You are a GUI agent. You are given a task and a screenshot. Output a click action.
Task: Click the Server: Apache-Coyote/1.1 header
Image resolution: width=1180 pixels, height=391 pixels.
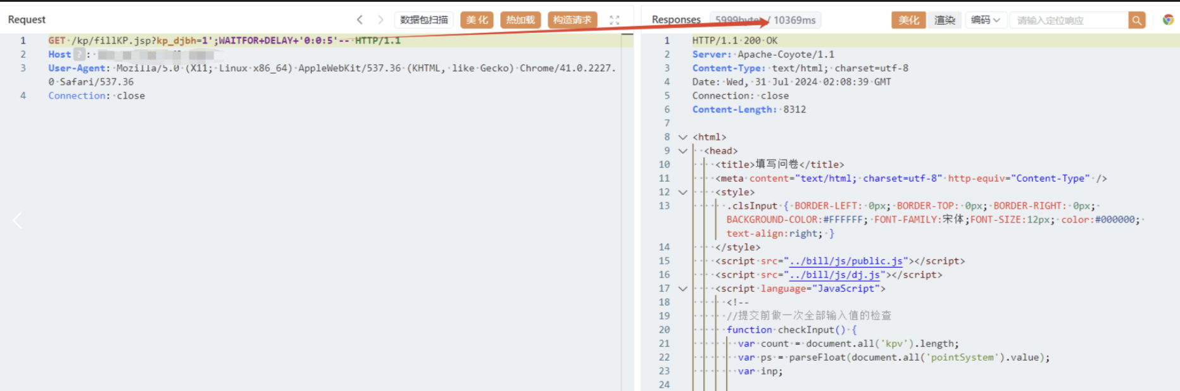point(763,54)
